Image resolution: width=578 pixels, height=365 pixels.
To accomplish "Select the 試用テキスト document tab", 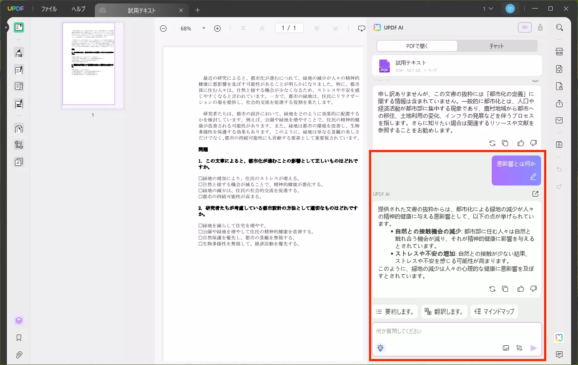I will click(x=142, y=10).
